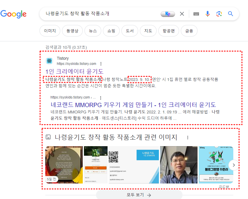
Task: Start voice search with the microphone icon
Action: pos(208,14)
